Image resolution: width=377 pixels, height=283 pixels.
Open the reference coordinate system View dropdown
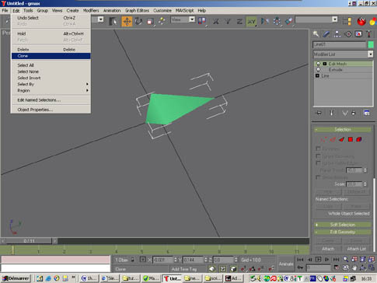(192, 19)
